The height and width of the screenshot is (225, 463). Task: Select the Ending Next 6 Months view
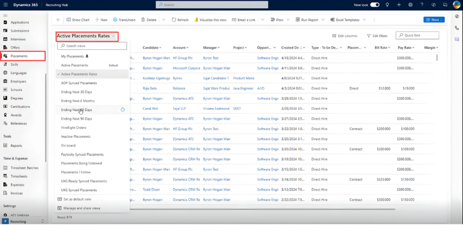[92, 101]
